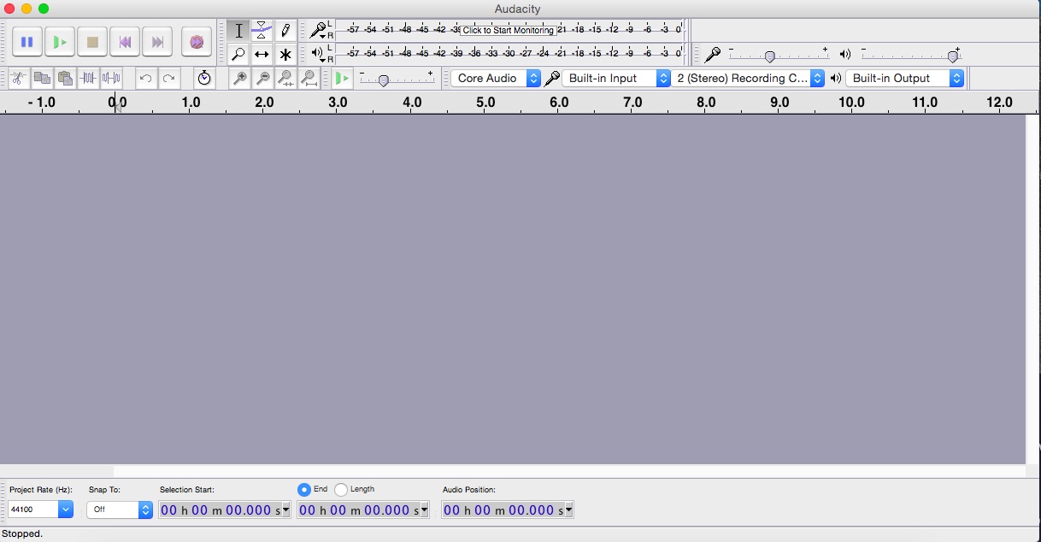Click to Start Monitoring on recording meter
Viewport: 1041px width, 542px height.
[x=509, y=30]
